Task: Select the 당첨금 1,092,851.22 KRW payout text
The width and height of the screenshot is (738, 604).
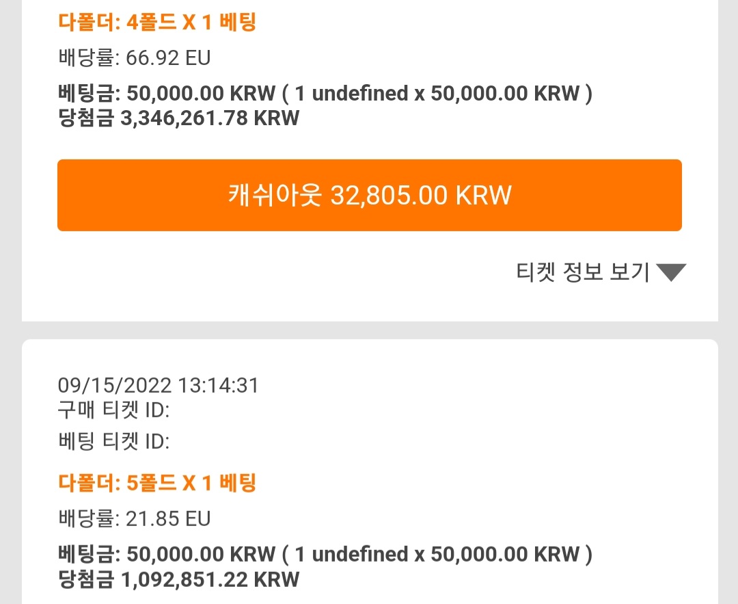Action: pos(178,579)
